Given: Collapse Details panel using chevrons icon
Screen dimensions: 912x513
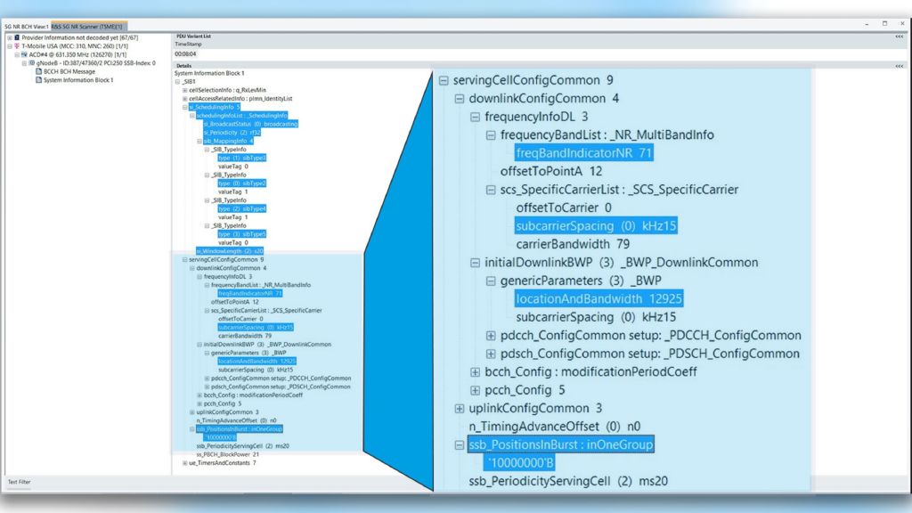Looking at the screenshot, I should pyautogui.click(x=899, y=65).
